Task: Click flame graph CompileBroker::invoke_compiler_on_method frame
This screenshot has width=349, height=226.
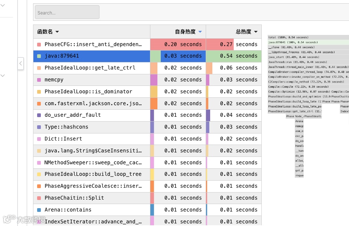Action: pyautogui.click(x=308, y=77)
